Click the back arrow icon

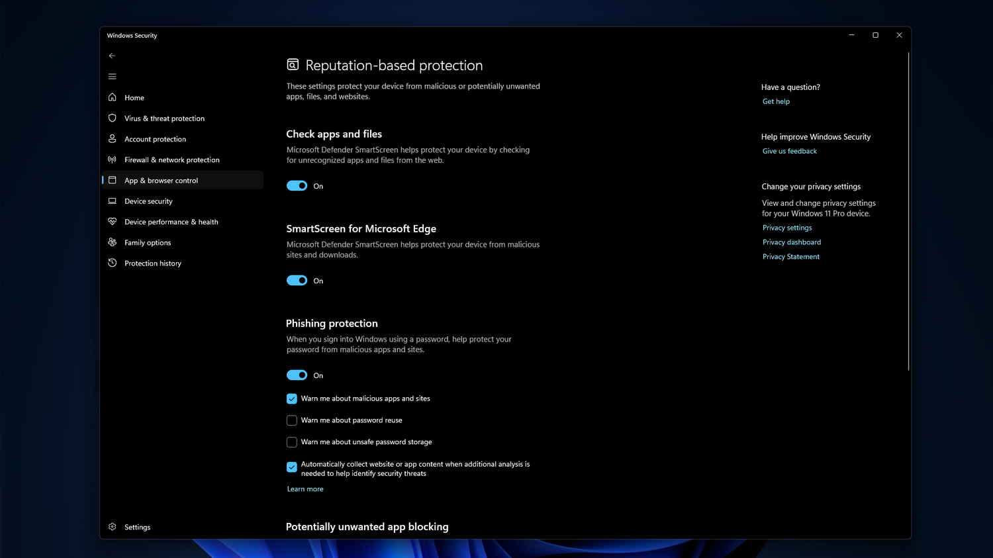112,56
